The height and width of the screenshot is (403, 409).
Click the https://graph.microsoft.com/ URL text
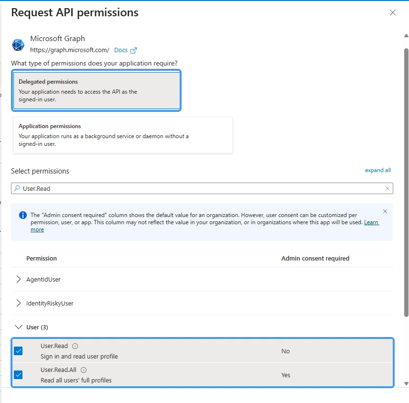70,50
